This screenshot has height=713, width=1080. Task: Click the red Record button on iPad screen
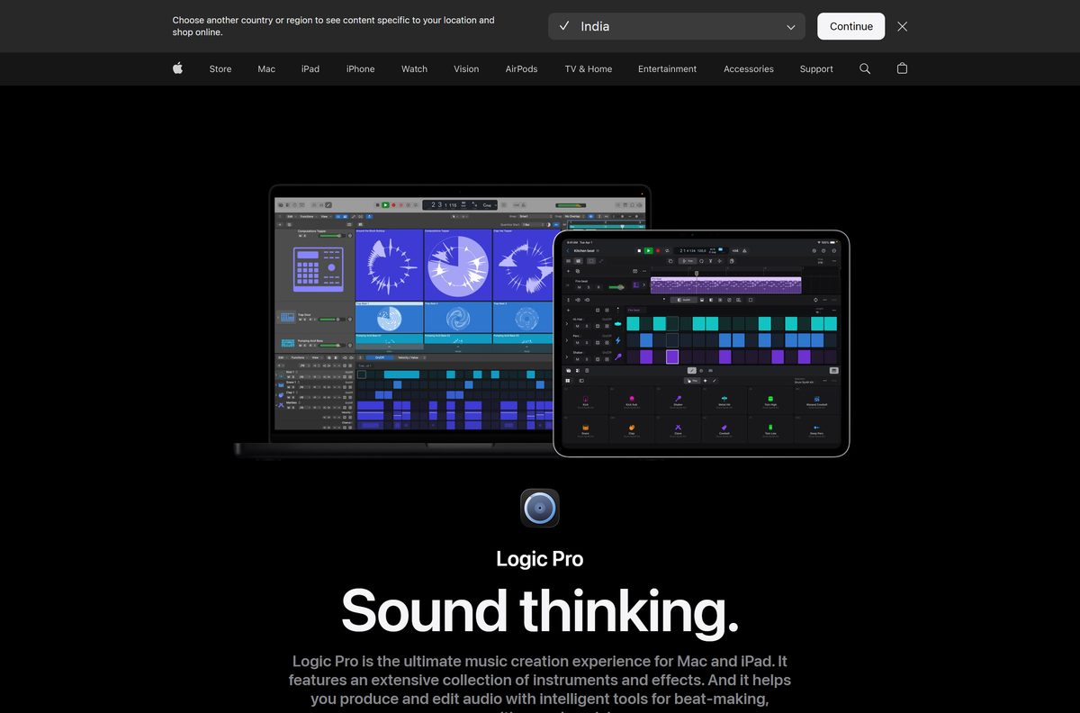point(658,250)
